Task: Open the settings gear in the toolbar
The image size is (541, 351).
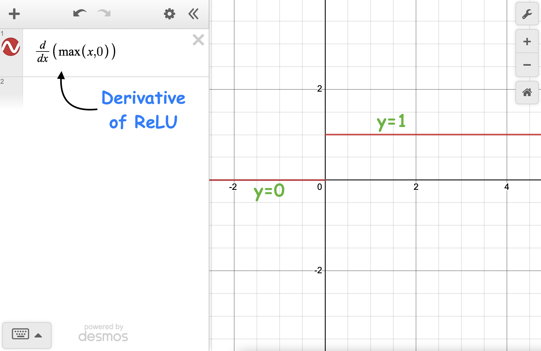Action: (x=169, y=14)
